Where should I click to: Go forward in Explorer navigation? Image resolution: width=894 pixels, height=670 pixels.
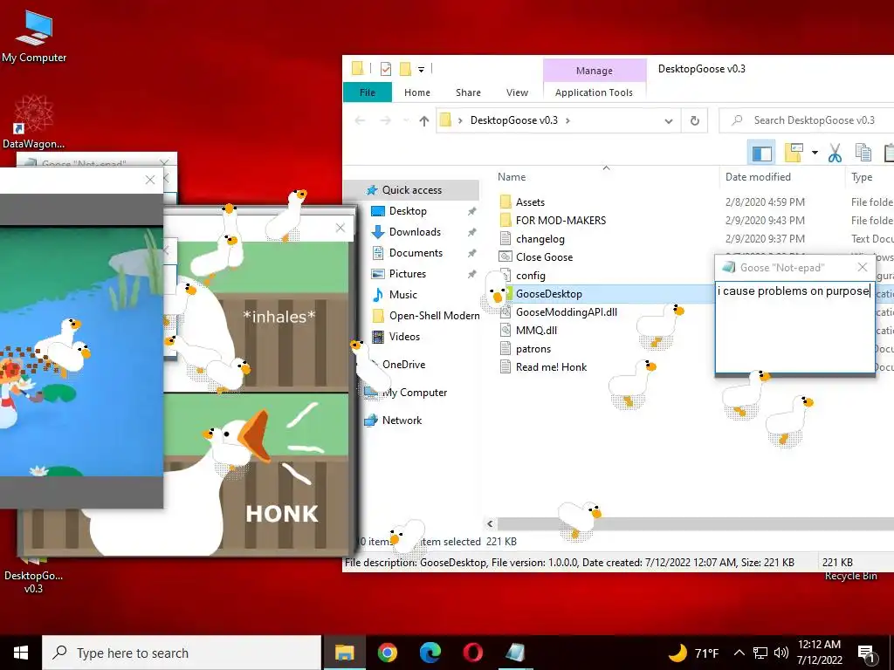(x=386, y=120)
